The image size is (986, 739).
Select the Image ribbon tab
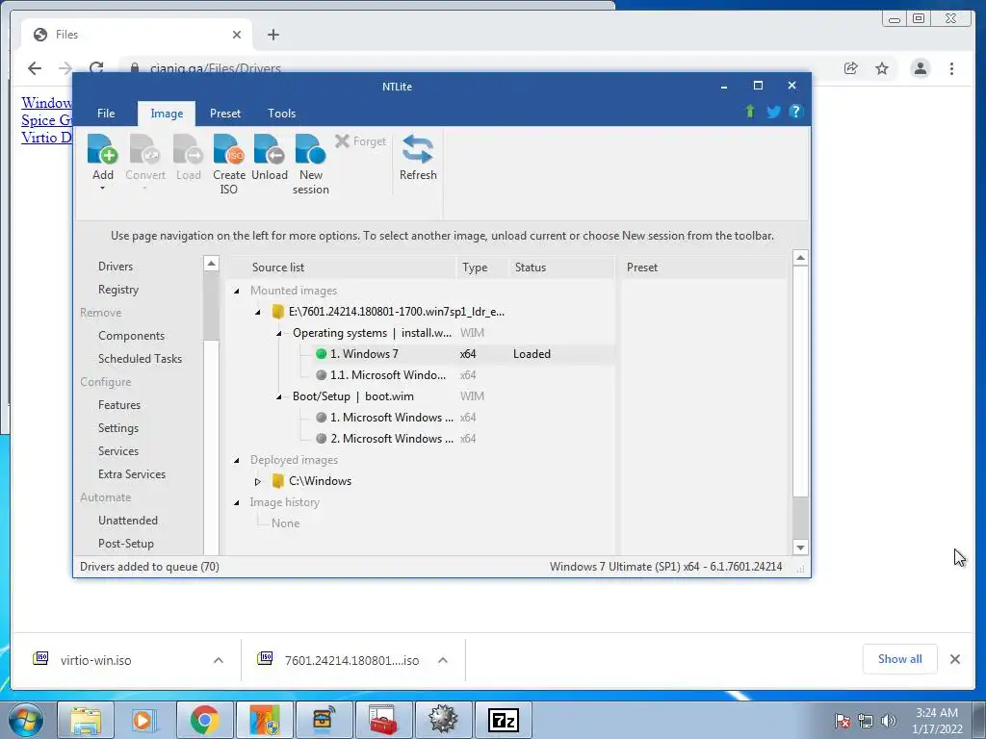(x=167, y=114)
